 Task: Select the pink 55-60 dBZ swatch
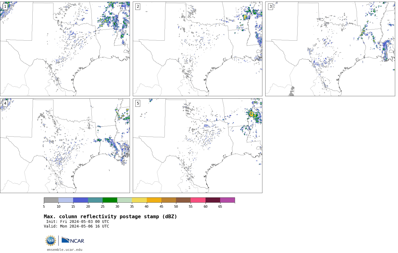point(198,200)
